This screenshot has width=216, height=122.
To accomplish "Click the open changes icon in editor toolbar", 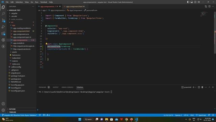I will click(206, 6).
